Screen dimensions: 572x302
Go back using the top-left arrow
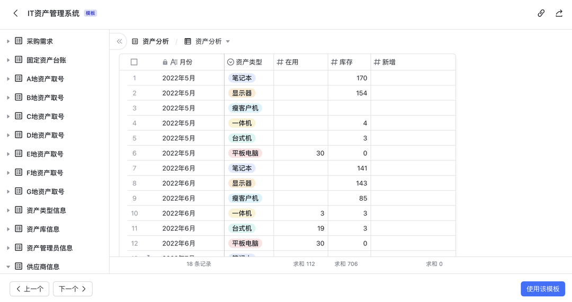coord(15,13)
